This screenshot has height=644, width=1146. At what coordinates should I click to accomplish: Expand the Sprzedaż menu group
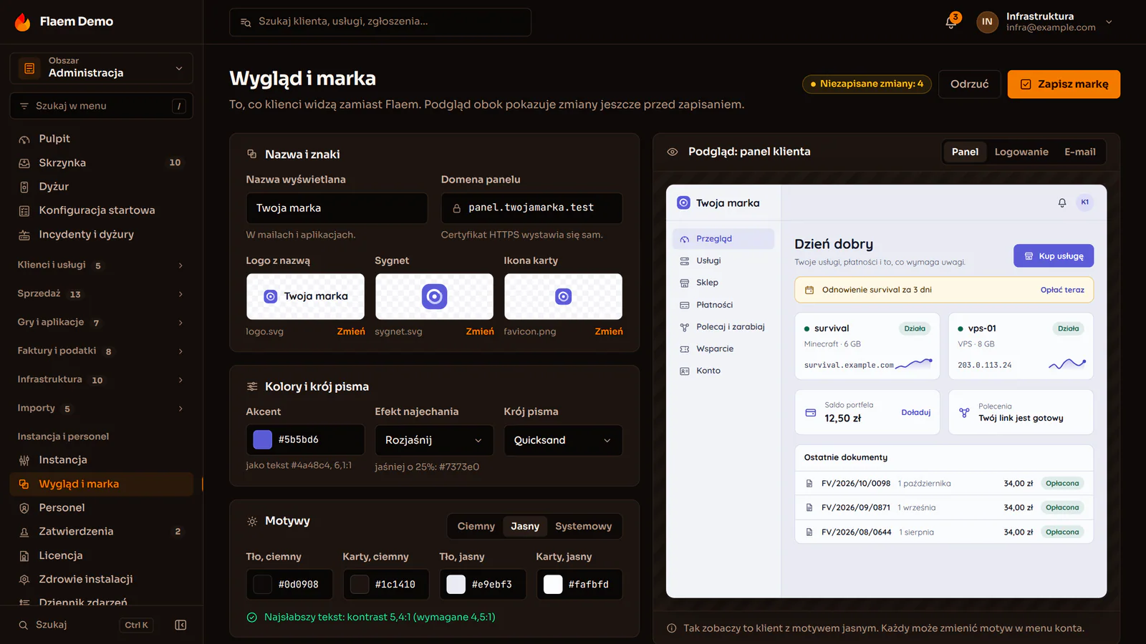point(102,294)
